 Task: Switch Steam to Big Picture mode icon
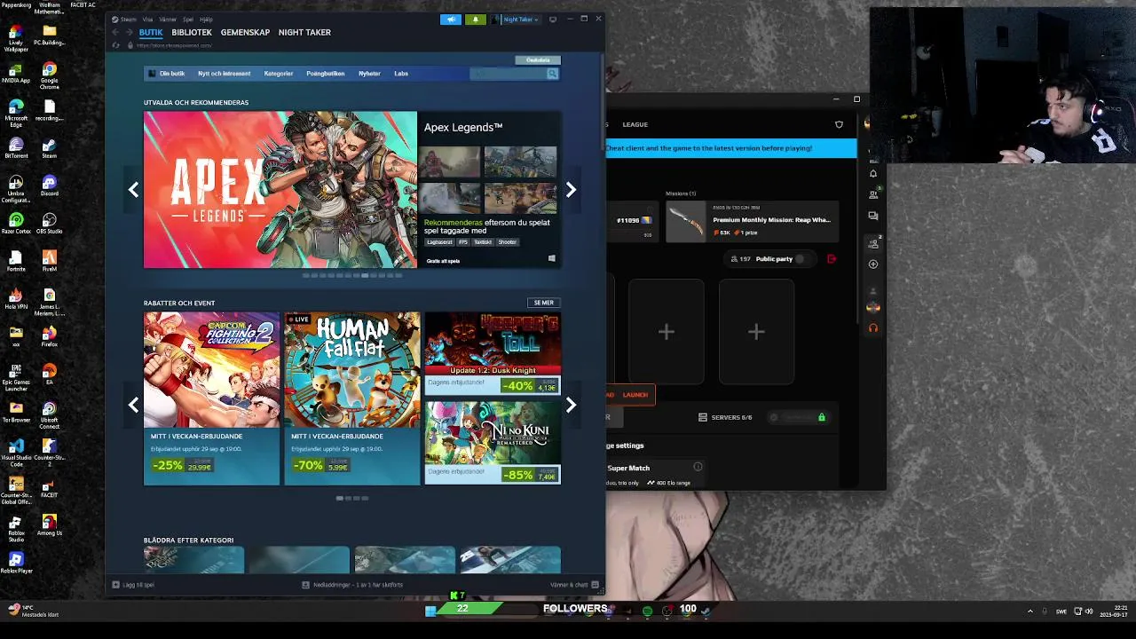pos(553,20)
